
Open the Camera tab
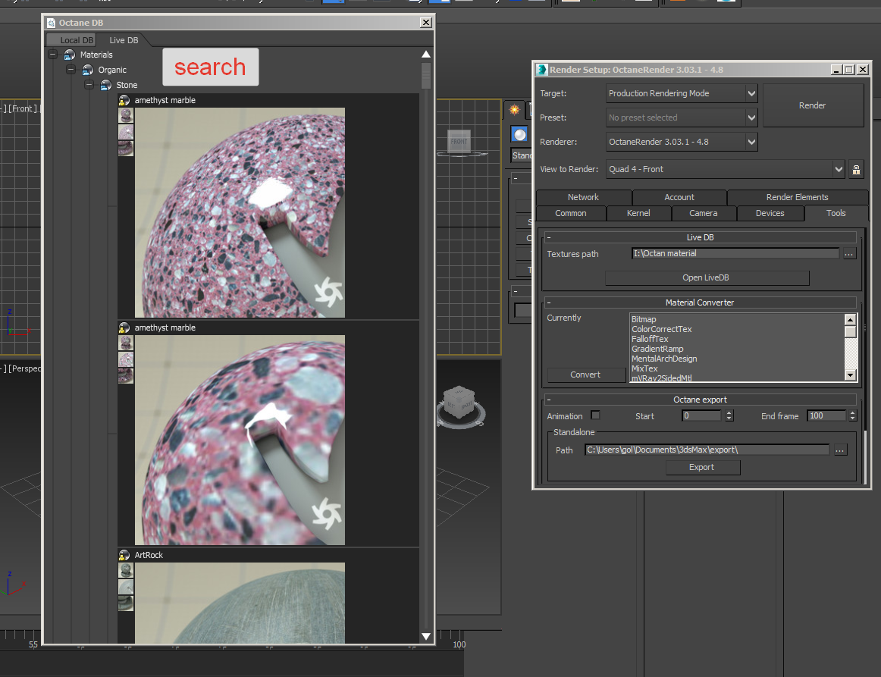pos(703,213)
